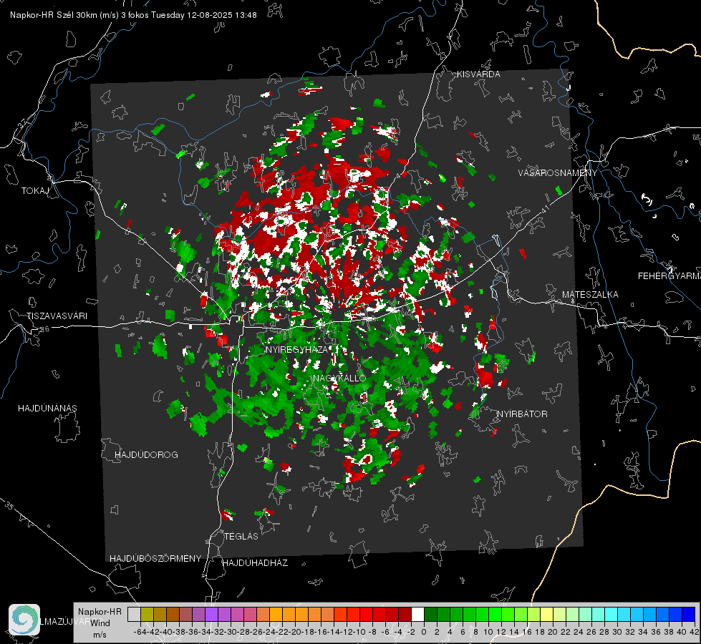This screenshot has width=701, height=644.
Task: Select the TOKAJ town label
Action: tap(35, 191)
